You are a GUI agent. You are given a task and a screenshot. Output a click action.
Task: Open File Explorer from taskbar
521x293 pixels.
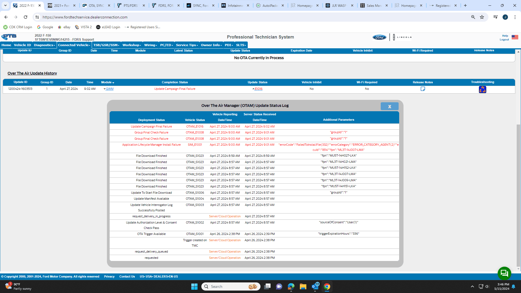[x=303, y=286]
